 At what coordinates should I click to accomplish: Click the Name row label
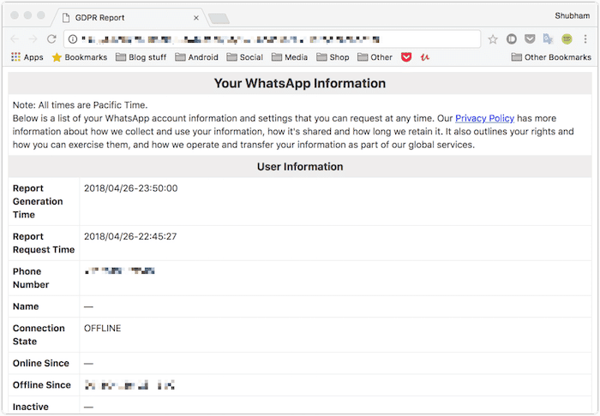(26, 306)
